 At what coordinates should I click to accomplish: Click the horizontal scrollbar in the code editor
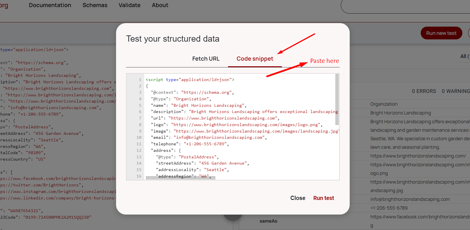coord(180,178)
